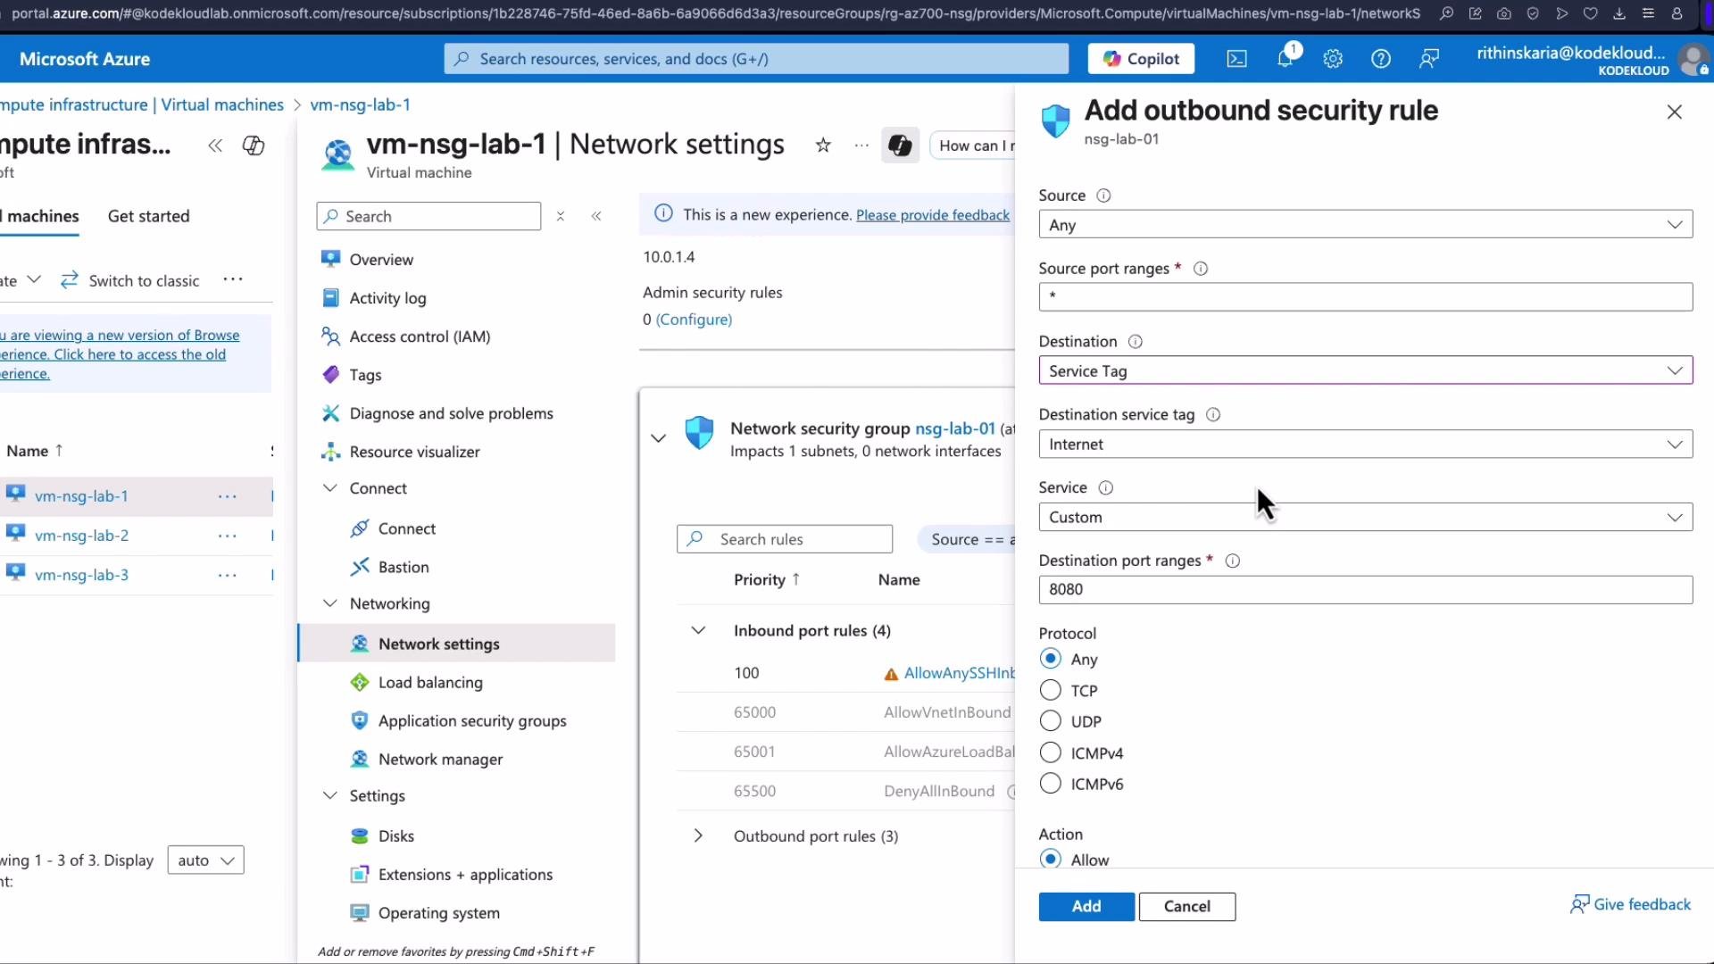Screen dimensions: 1714x964
Task: Show Destination field info icon
Action: [x=1136, y=342]
